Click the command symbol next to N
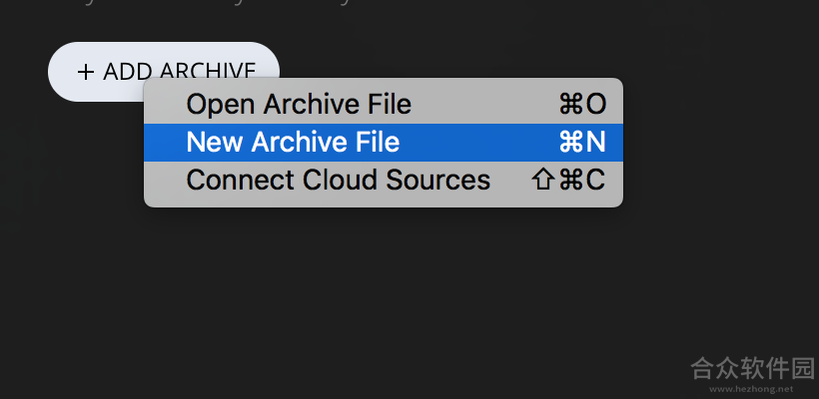The image size is (819, 399). pos(571,143)
